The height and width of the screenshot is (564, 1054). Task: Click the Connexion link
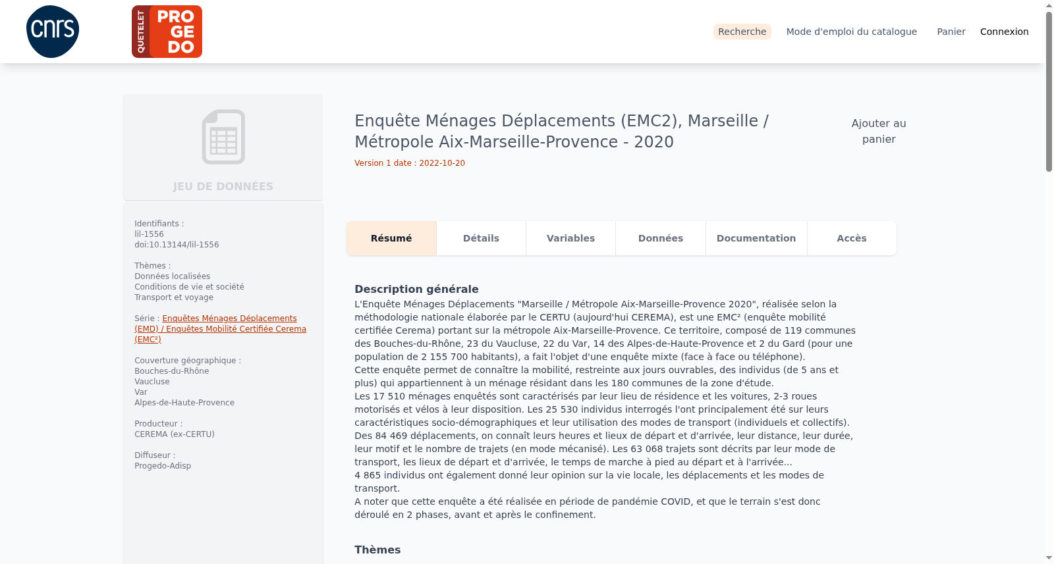click(1004, 32)
